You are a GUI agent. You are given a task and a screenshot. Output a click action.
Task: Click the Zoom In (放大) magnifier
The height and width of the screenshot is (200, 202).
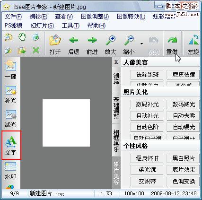click(x=111, y=41)
